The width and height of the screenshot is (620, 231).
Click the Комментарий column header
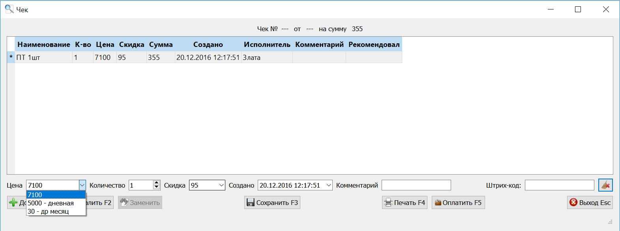(x=319, y=45)
